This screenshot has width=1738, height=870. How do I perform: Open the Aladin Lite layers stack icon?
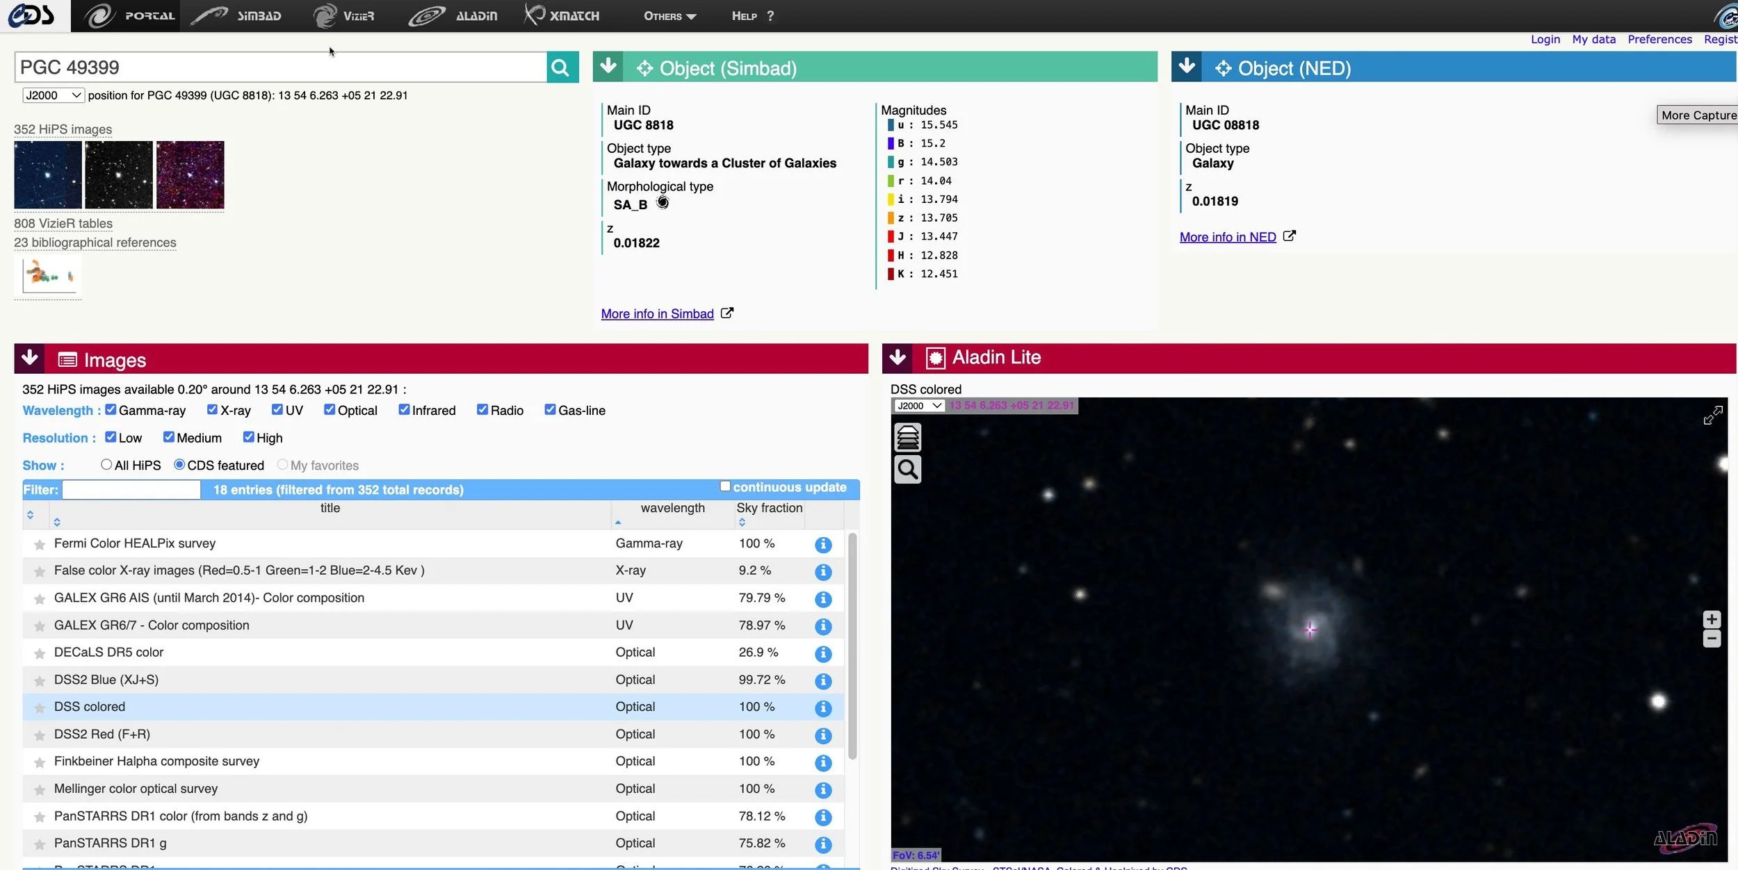[x=907, y=438]
